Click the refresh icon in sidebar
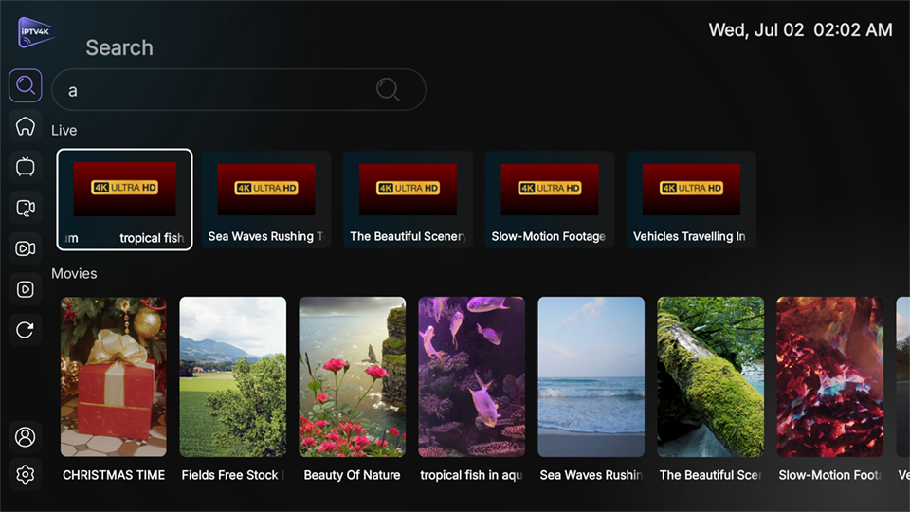The height and width of the screenshot is (512, 910). [26, 330]
